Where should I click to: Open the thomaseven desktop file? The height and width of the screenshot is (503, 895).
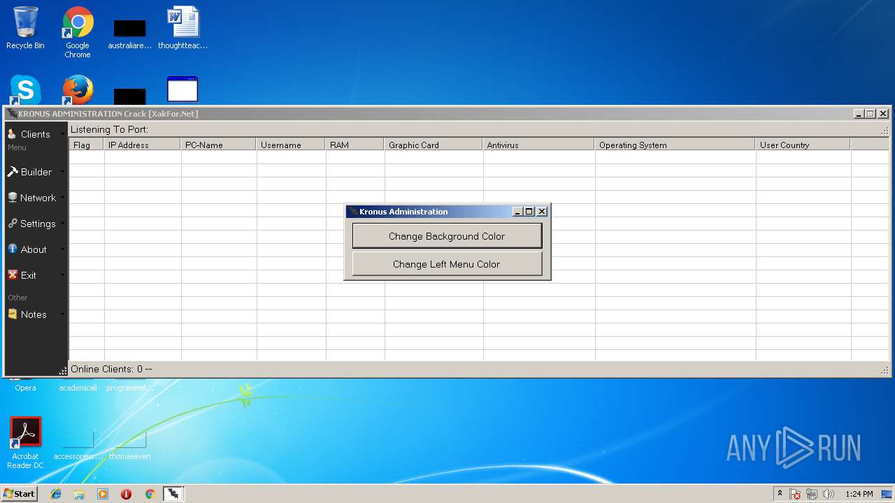tap(130, 445)
